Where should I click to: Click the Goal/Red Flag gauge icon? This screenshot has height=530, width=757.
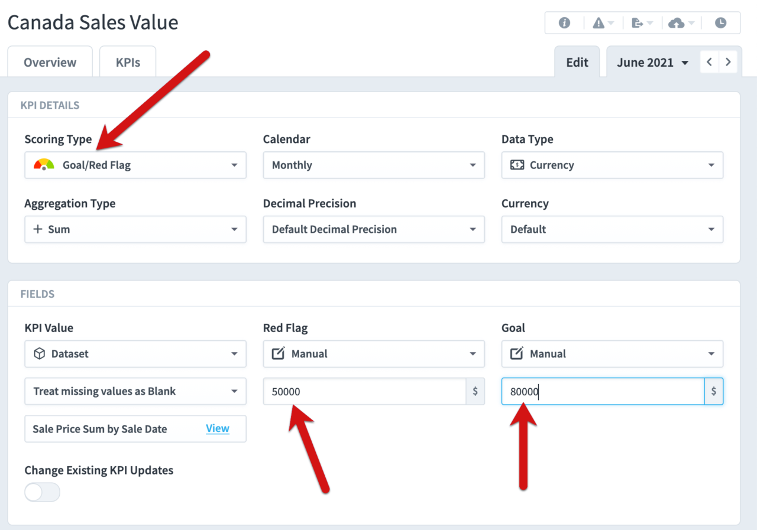44,165
